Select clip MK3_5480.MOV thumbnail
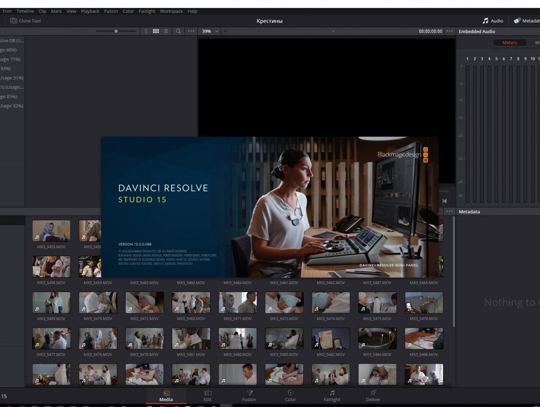Viewport: 540px width, 407px height. tap(237, 338)
